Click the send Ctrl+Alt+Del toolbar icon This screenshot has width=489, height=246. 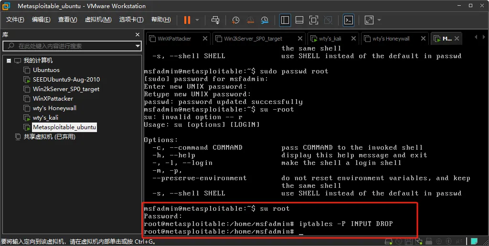(215, 20)
